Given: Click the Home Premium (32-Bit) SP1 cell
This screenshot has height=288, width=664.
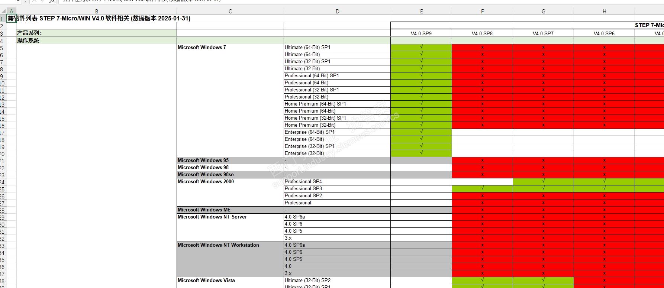Looking at the screenshot, I should coord(338,118).
